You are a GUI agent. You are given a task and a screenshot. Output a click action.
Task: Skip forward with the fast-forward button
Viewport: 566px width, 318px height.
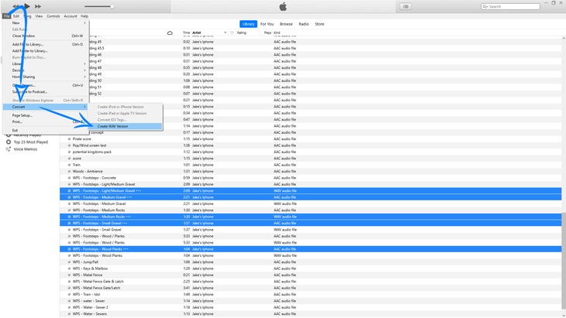click(x=37, y=6)
